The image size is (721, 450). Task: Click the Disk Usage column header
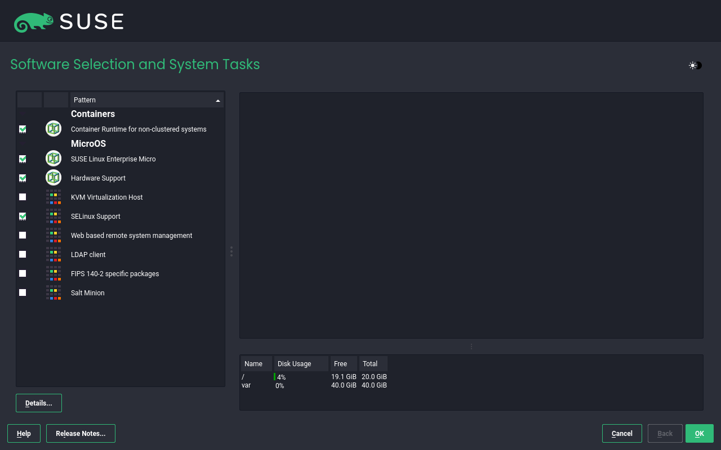301,364
